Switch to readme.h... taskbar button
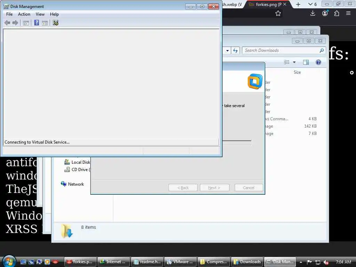Image resolution: width=356 pixels, height=267 pixels. click(x=147, y=262)
